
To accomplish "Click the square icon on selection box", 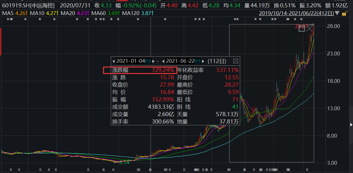I will pyautogui.click(x=301, y=29).
